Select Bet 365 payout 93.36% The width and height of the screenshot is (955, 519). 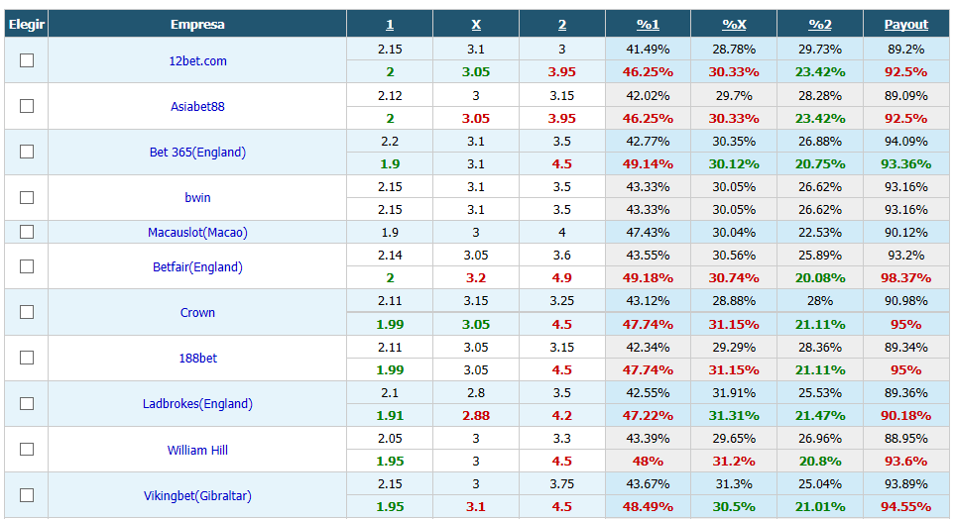point(906,164)
